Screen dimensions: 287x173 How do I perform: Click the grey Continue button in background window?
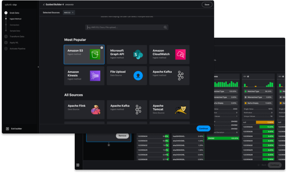pyautogui.click(x=275, y=165)
